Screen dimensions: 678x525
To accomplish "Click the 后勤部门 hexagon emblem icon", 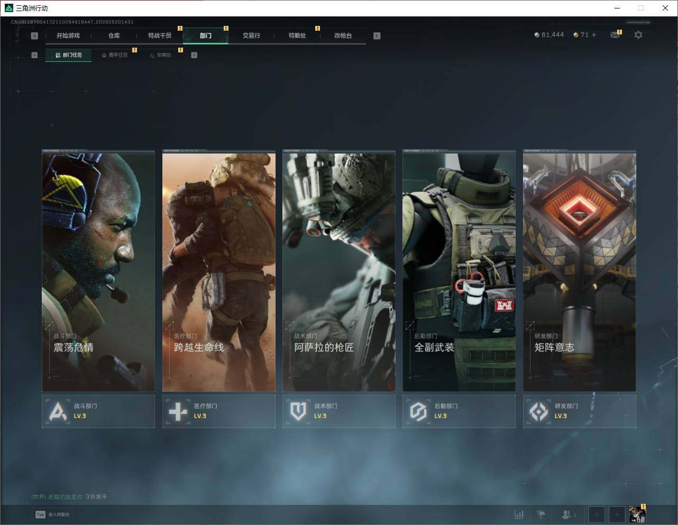I will pos(418,411).
